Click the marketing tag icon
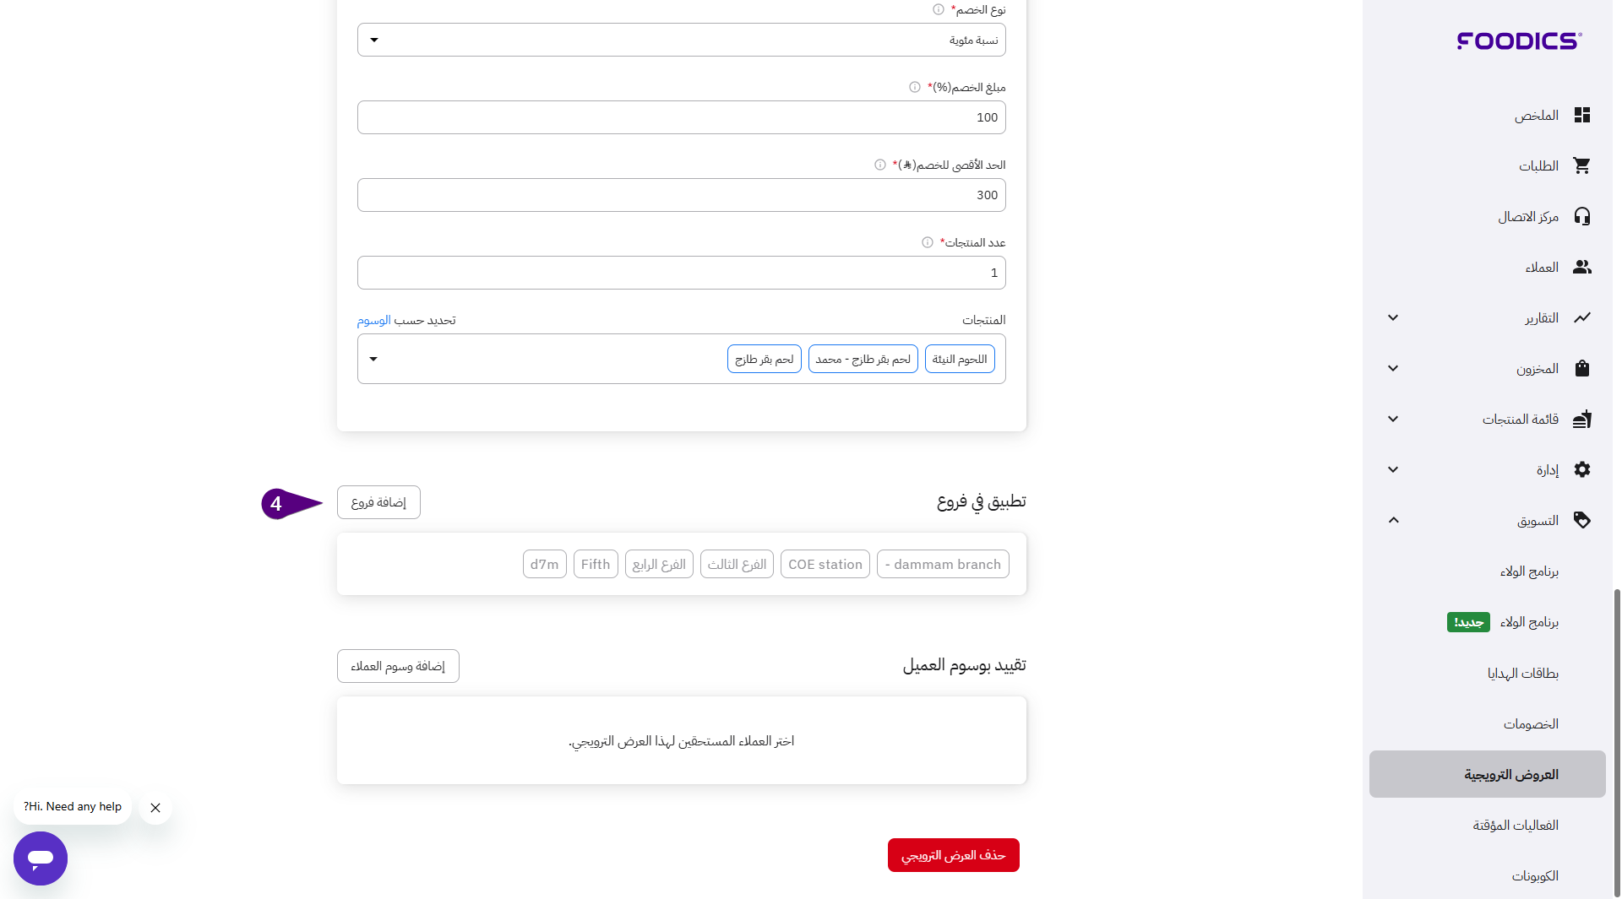1622x899 pixels. (1581, 520)
